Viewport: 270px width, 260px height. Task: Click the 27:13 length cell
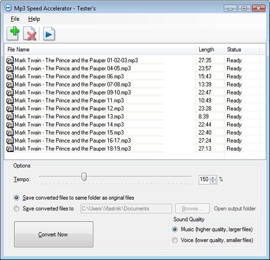205,149
